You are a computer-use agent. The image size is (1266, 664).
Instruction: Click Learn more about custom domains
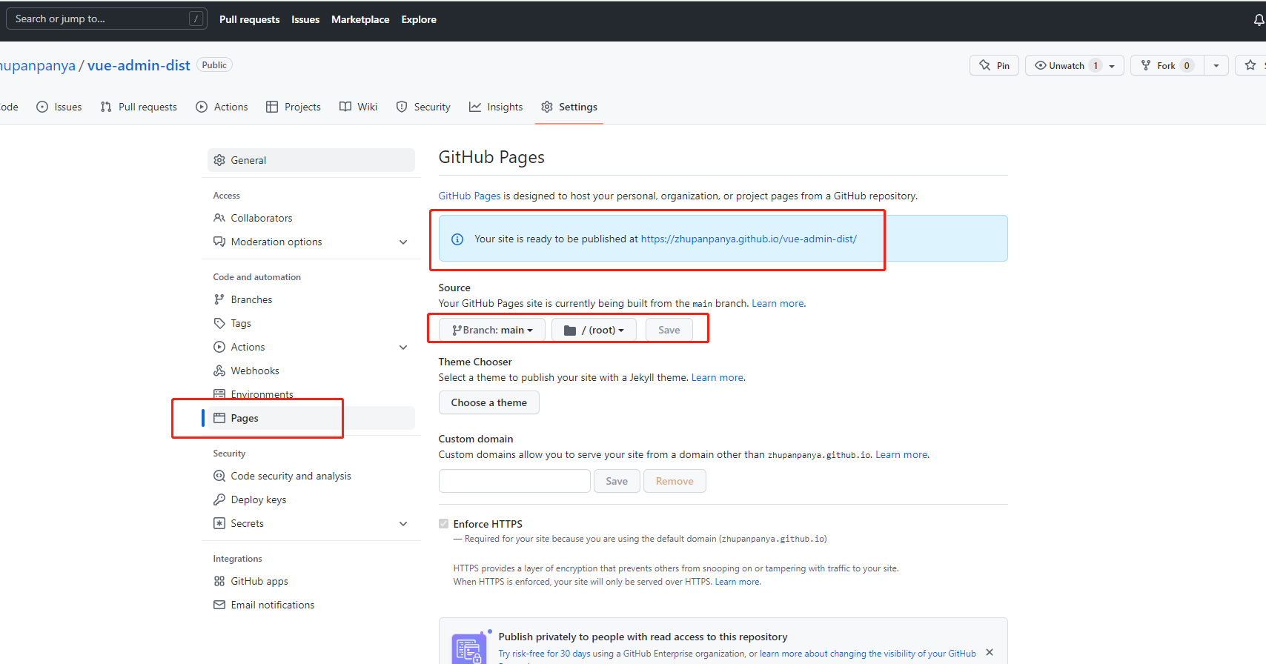(901, 455)
